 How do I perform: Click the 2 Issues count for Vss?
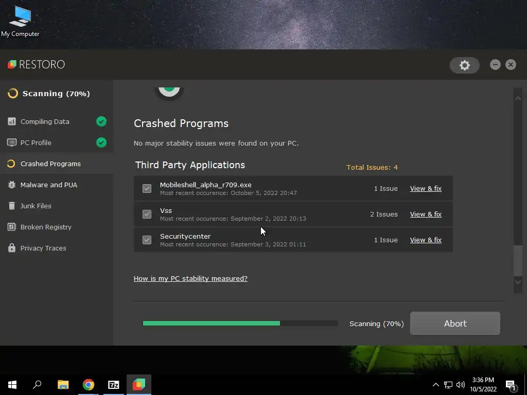click(x=384, y=214)
